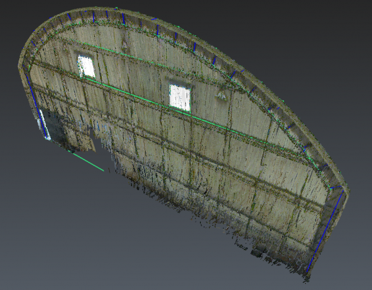Viewport: 372px width, 290px height.
Task: Click the right white window opening
Action: (x=180, y=97)
